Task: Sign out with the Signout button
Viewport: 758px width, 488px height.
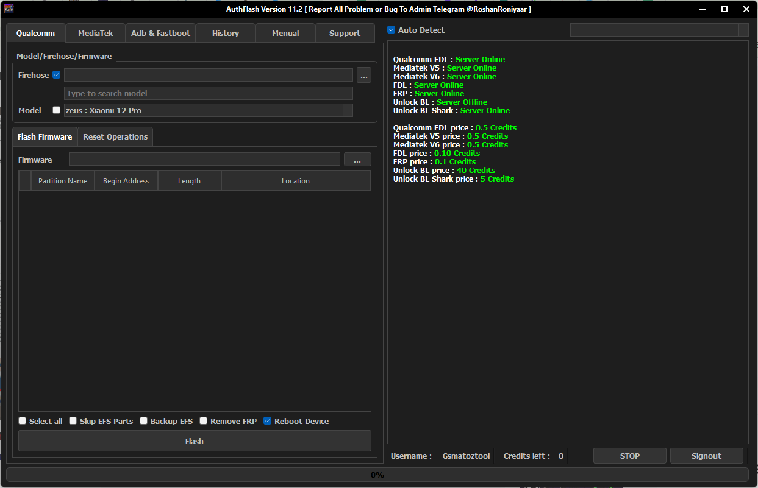Action: tap(706, 455)
